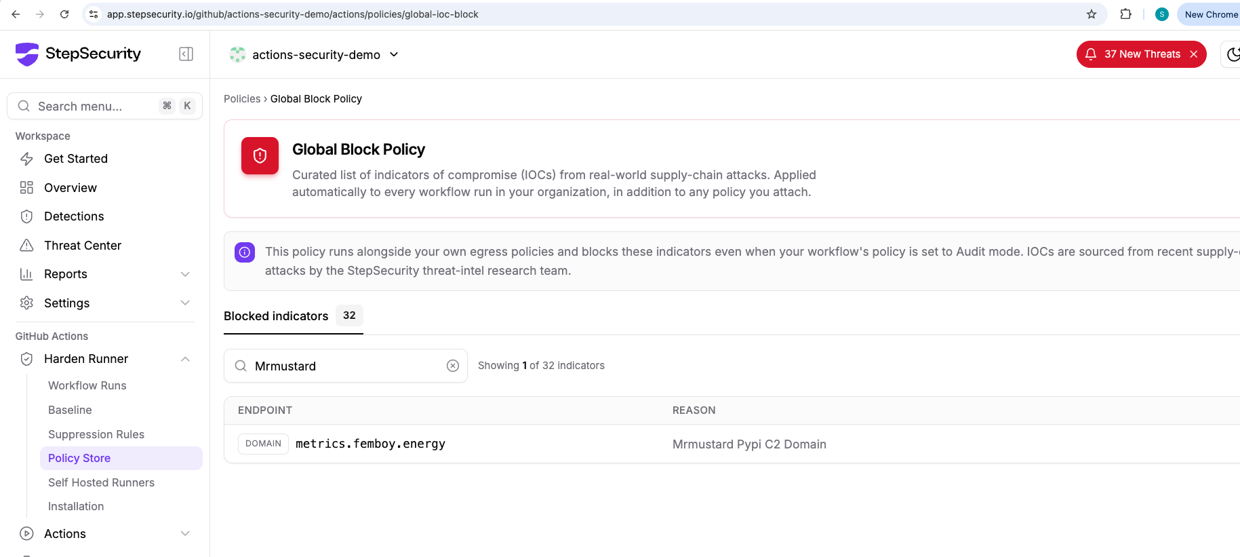This screenshot has height=557, width=1240.
Task: Dismiss the New Threats banner
Action: pyautogui.click(x=1194, y=54)
